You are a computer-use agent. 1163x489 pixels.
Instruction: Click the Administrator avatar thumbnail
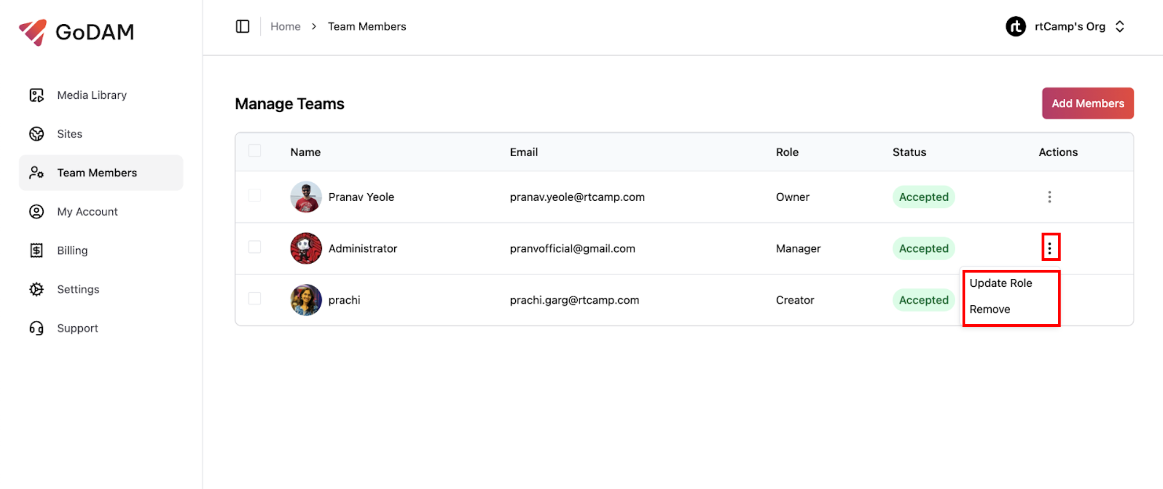coord(306,248)
